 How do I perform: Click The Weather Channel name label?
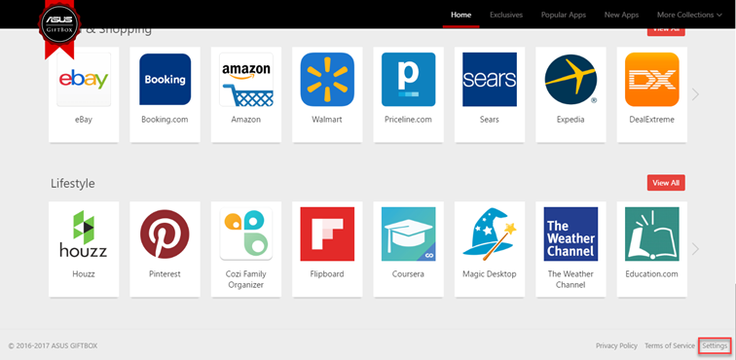pos(570,279)
